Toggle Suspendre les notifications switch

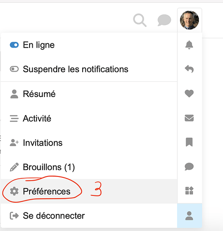click(14, 69)
